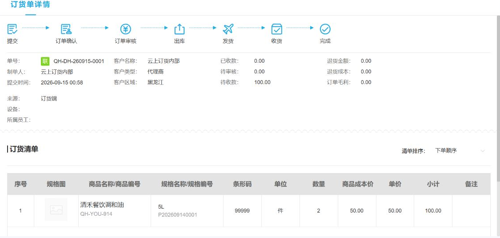
Task: Click product name 清禾餐饮调和油
Action: [x=102, y=205]
